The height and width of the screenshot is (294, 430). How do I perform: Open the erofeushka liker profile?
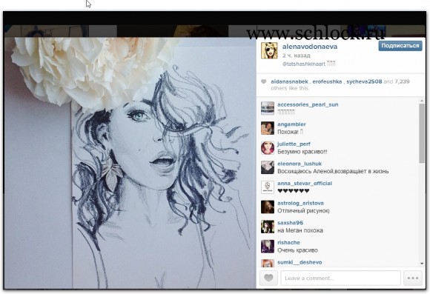pos(327,81)
